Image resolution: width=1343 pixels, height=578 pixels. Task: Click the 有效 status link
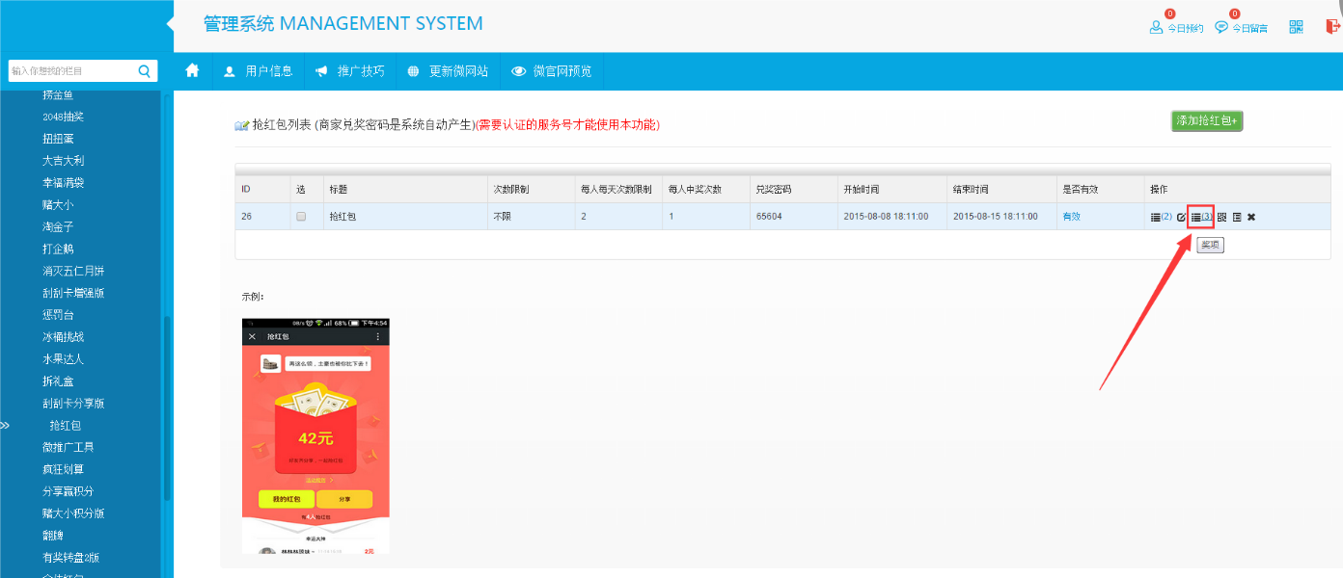tap(1071, 217)
